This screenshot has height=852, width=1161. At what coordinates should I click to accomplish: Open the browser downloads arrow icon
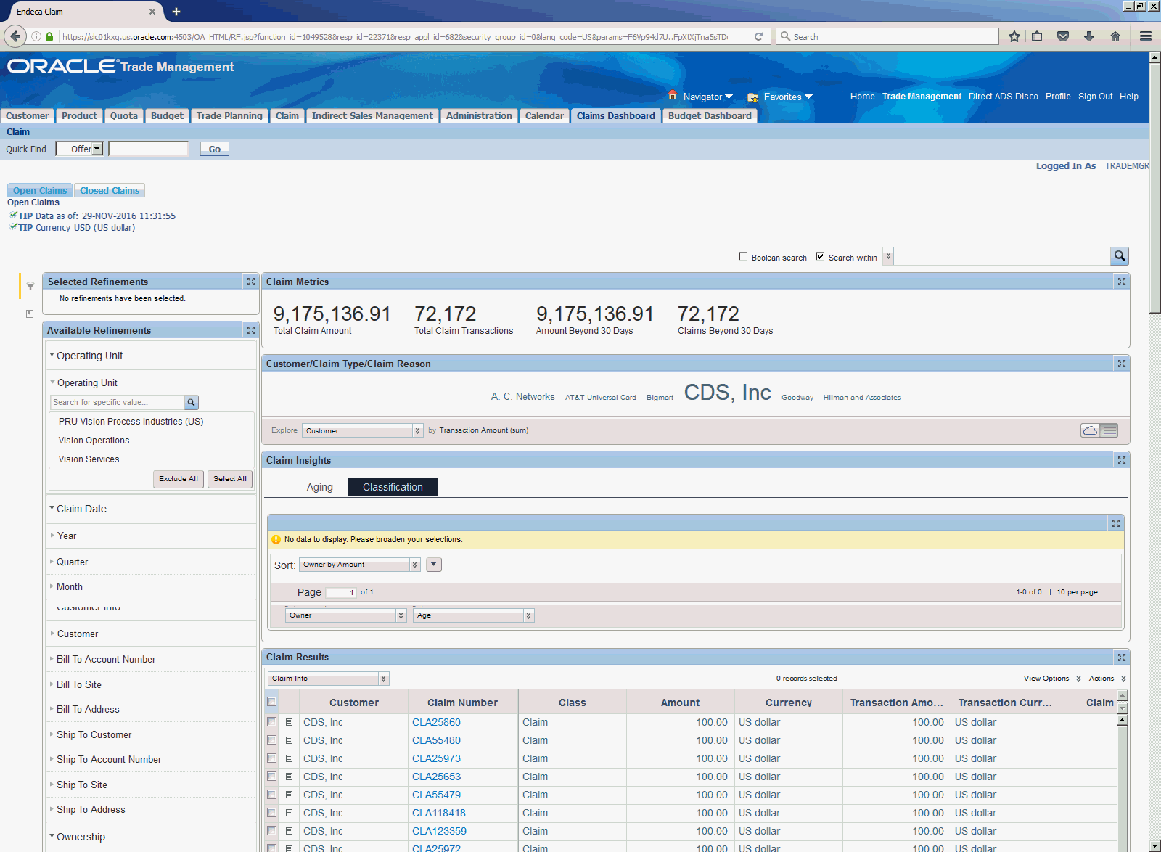[x=1089, y=36]
